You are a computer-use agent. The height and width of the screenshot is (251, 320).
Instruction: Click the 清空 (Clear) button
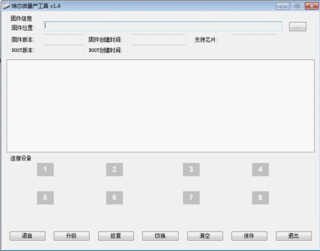[x=205, y=236]
